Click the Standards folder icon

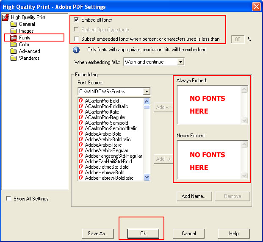click(x=13, y=58)
